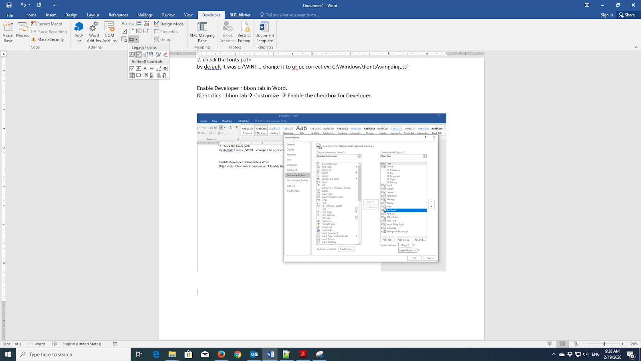Open Ribbon Display Options
The width and height of the screenshot is (641, 361).
tap(587, 5)
